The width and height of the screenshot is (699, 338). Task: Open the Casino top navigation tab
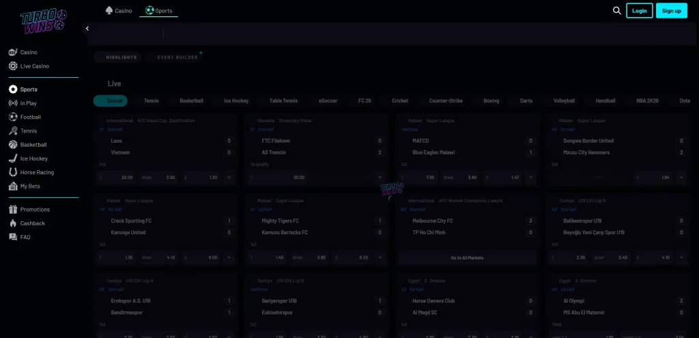click(119, 11)
